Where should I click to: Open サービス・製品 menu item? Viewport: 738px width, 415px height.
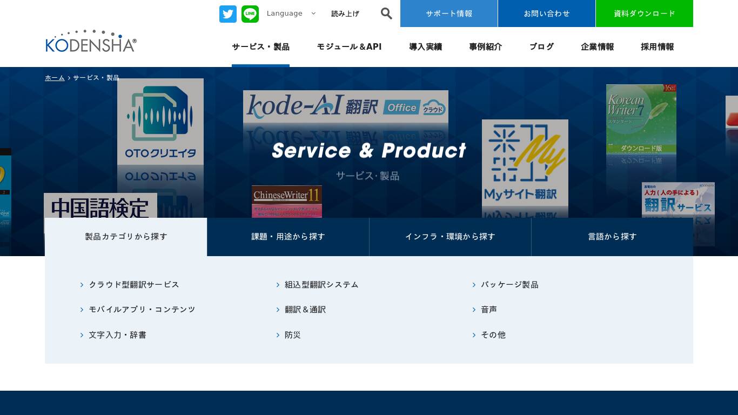[260, 46]
